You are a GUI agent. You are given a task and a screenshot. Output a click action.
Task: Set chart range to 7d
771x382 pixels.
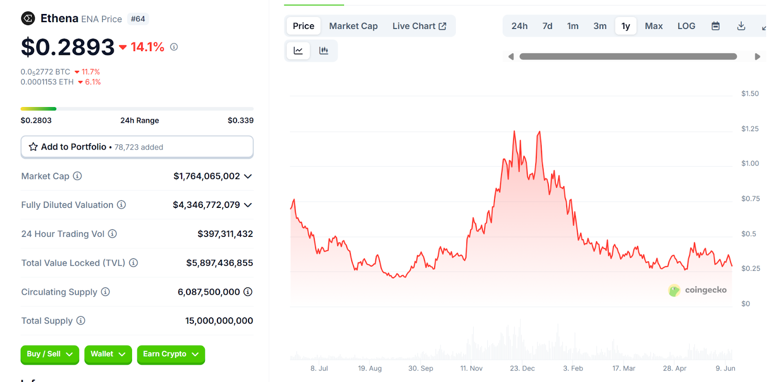547,26
